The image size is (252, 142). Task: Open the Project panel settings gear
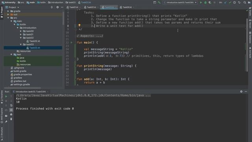pyautogui.click(x=57, y=7)
